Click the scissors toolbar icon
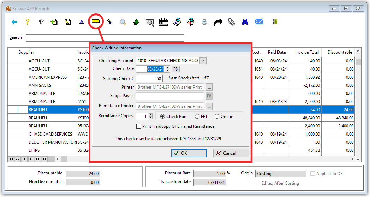 [x=109, y=22]
